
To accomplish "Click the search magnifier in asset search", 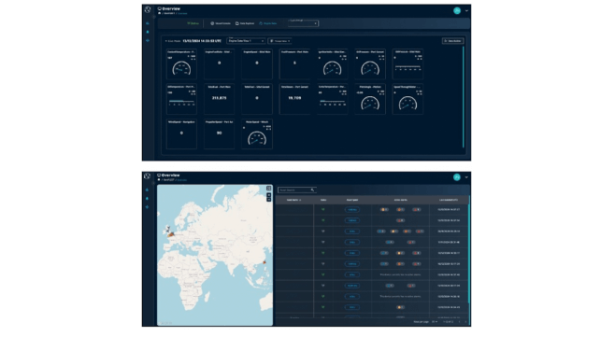I will click(x=312, y=190).
